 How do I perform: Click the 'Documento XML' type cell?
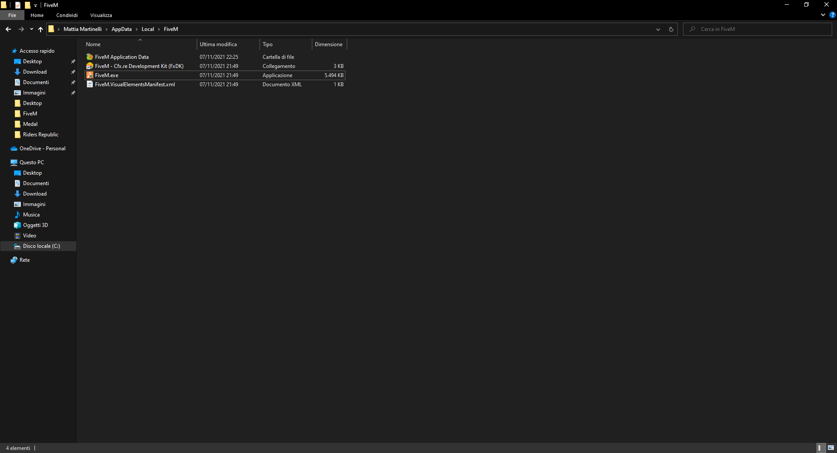click(x=282, y=85)
